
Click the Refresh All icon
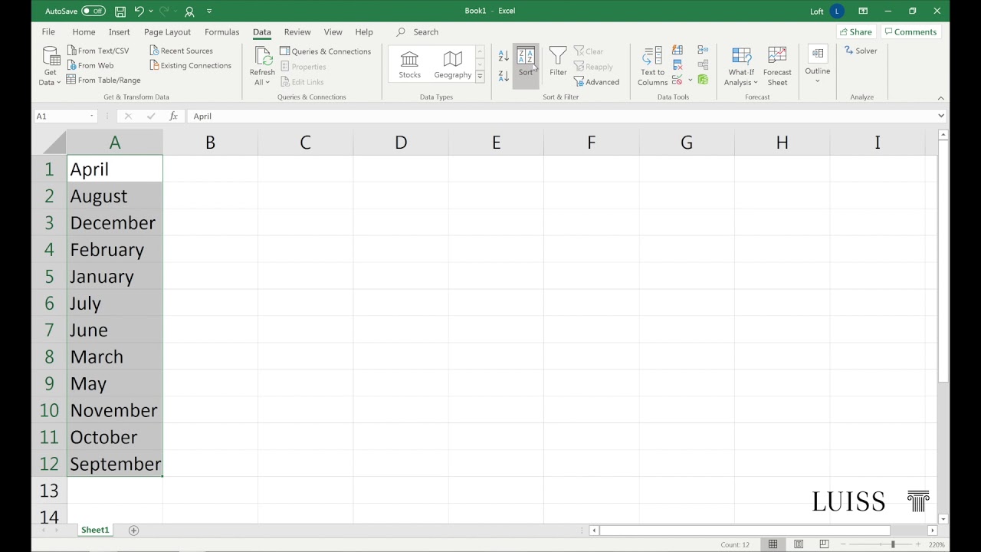(262, 57)
